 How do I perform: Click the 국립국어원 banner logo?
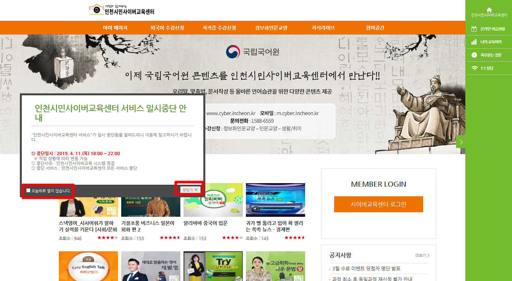click(x=253, y=52)
